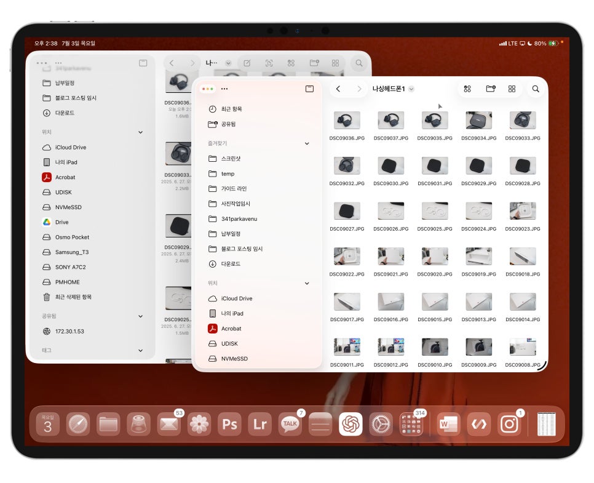Select 나의 iPad in front sidebar
The image size is (594, 483).
coord(258,314)
